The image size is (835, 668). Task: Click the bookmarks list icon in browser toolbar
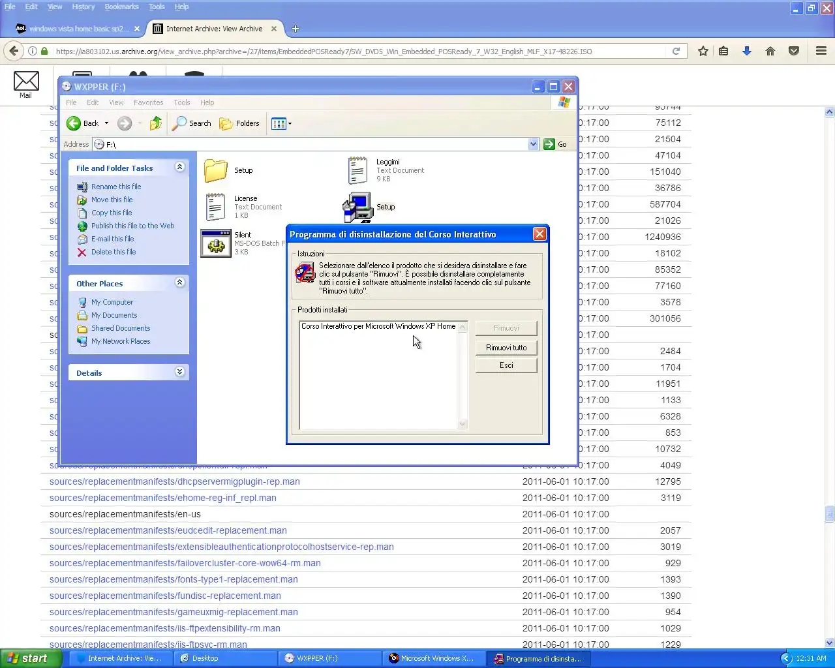pos(723,51)
